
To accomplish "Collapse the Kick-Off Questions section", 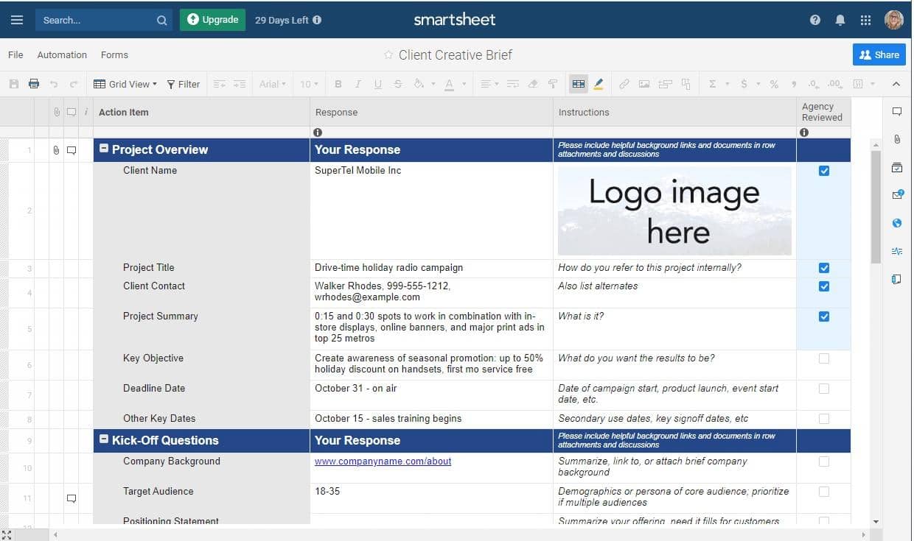I will (x=104, y=440).
